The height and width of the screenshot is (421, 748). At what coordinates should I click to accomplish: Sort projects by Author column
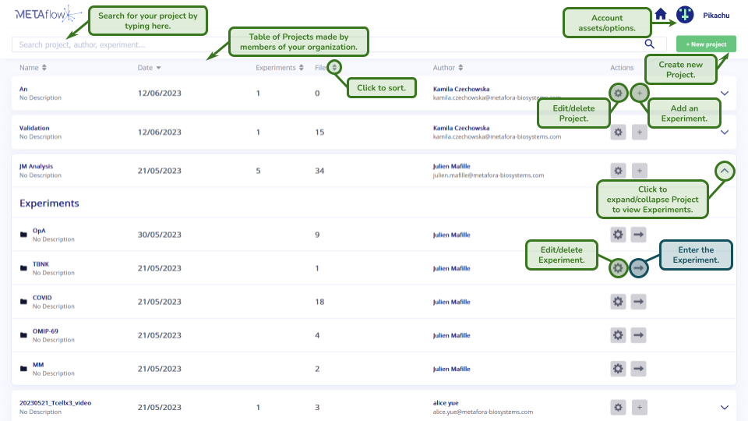tap(448, 68)
